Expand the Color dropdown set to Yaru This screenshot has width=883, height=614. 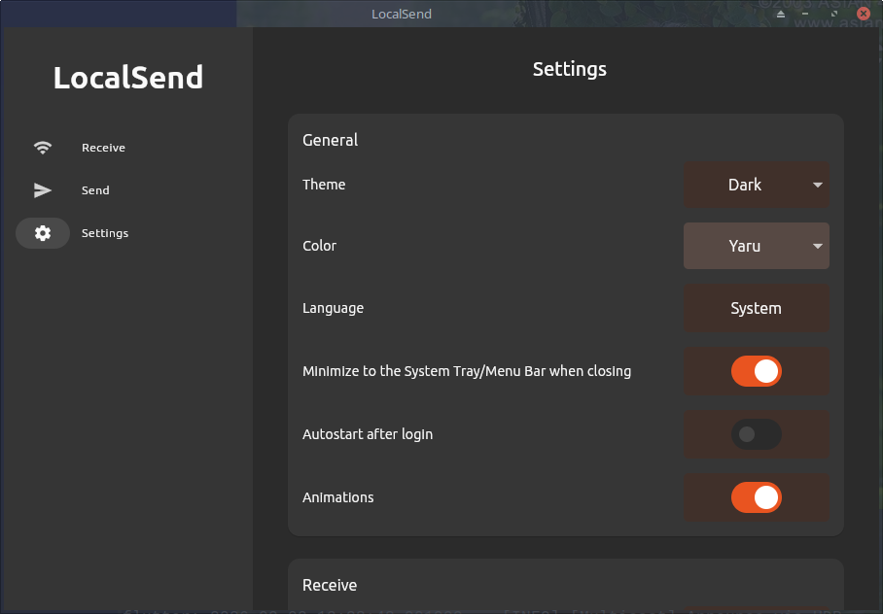tap(757, 246)
